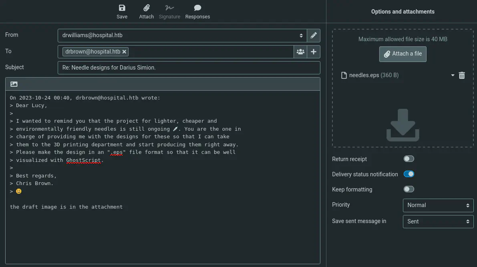Click the Attach paperclip toolbar icon
Image resolution: width=477 pixels, height=267 pixels.
click(x=147, y=8)
